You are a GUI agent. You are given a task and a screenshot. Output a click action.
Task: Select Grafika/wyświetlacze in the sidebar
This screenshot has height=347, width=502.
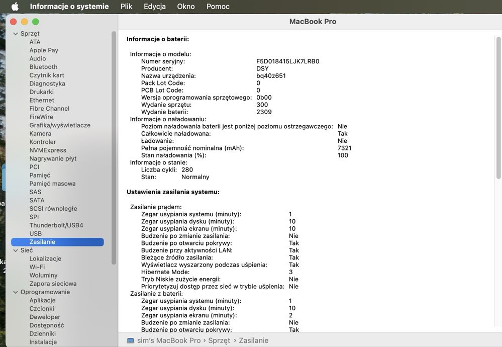click(x=60, y=125)
